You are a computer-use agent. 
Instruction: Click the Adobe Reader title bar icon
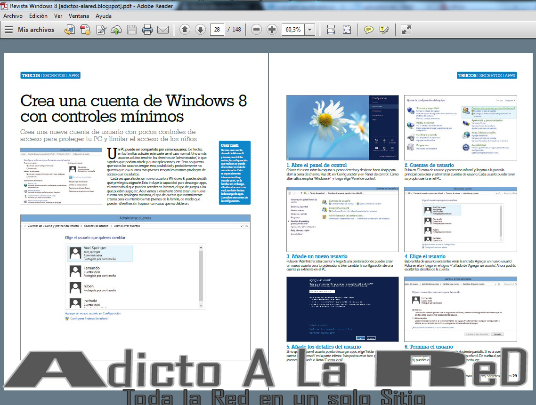click(4, 6)
